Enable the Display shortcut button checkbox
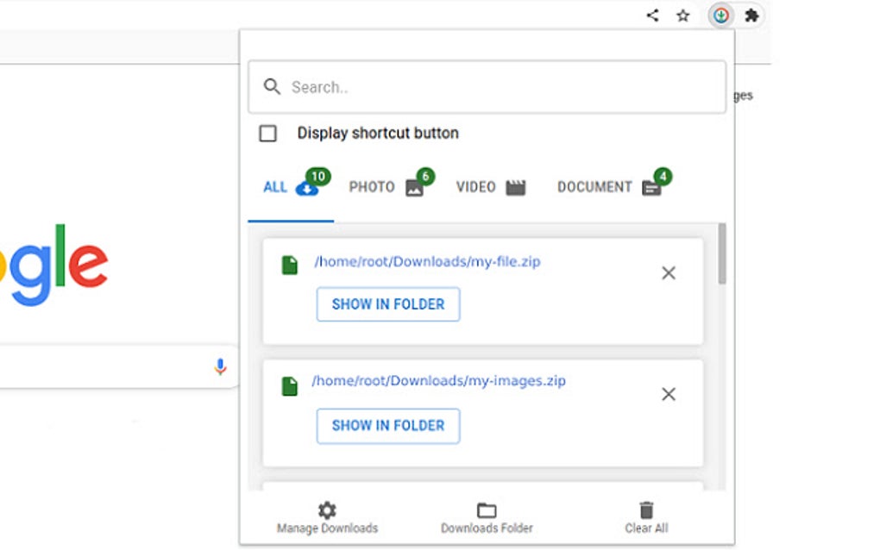The width and height of the screenshot is (880, 550). pos(269,133)
